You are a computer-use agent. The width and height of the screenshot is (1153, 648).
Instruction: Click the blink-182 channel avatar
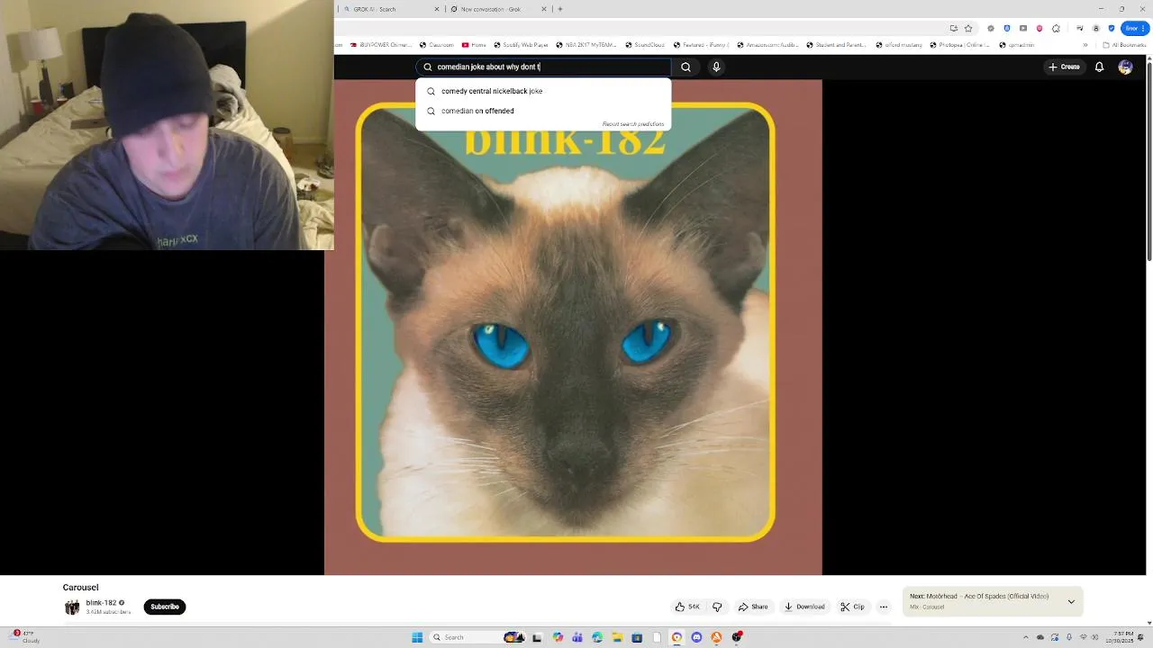pos(72,607)
